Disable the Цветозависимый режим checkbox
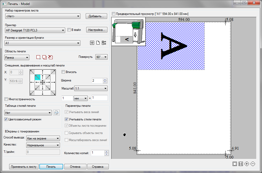Image resolution: width=262 pixels, height=173 pixels. click(x=6, y=119)
